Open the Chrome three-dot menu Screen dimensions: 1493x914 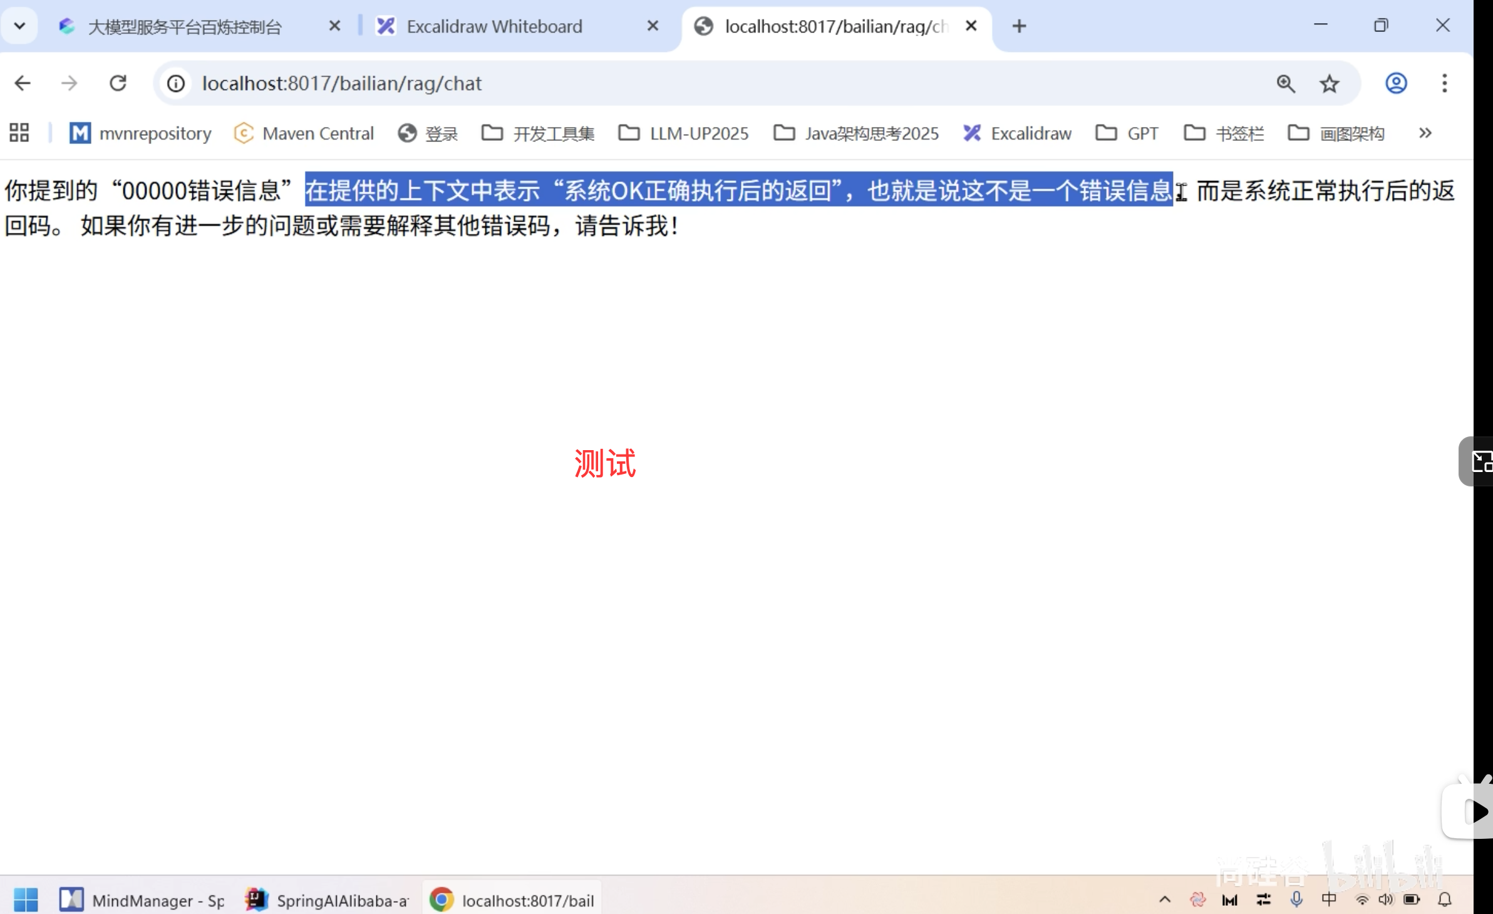pyautogui.click(x=1445, y=83)
